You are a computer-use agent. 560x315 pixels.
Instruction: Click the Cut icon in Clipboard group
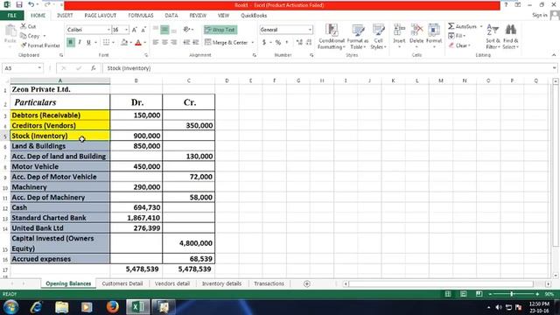coord(24,26)
